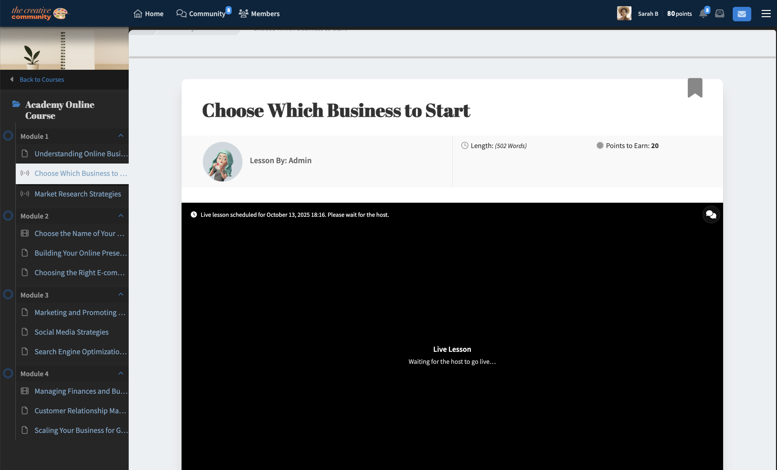Image resolution: width=777 pixels, height=470 pixels.
Task: Collapse Module 4 section chevron
Action: [x=121, y=373]
